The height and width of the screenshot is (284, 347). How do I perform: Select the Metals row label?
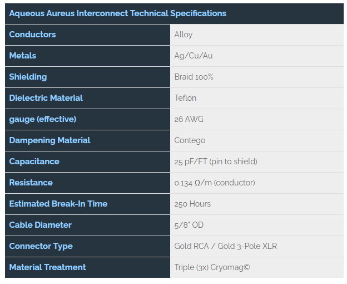point(23,56)
